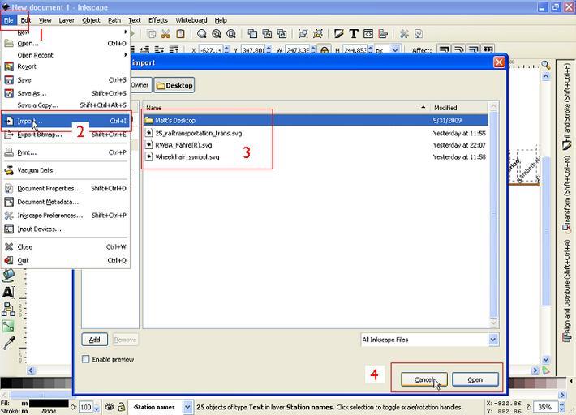This screenshot has height=415, width=576.
Task: Choose Import from the File menu
Action: pos(67,121)
